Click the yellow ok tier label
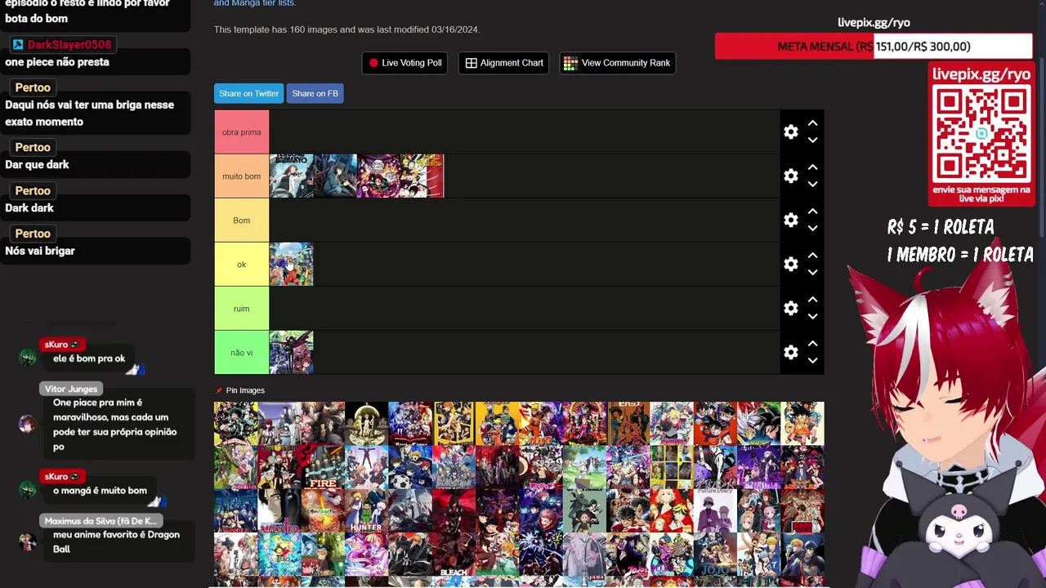 [241, 265]
